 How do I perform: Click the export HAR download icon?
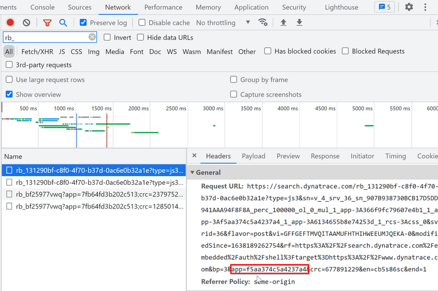point(299,22)
